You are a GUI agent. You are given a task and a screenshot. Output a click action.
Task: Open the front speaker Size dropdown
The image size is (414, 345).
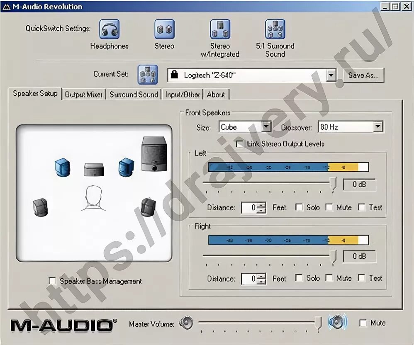[268, 127]
